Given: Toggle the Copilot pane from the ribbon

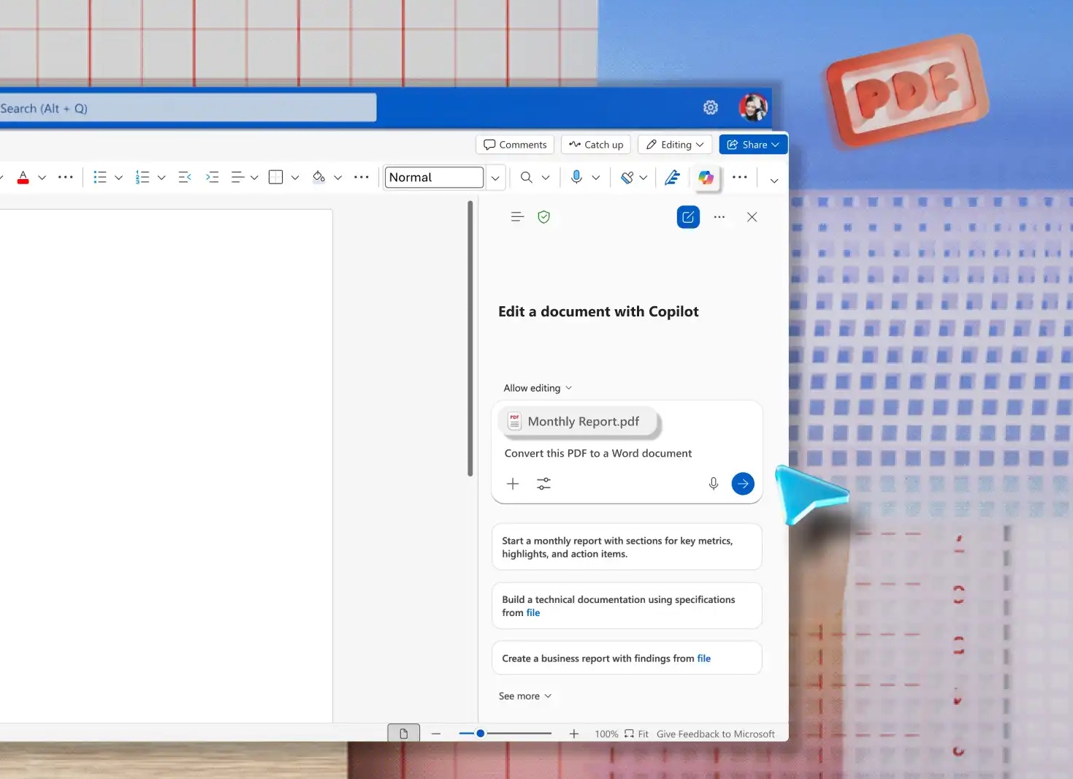Looking at the screenshot, I should pyautogui.click(x=706, y=178).
